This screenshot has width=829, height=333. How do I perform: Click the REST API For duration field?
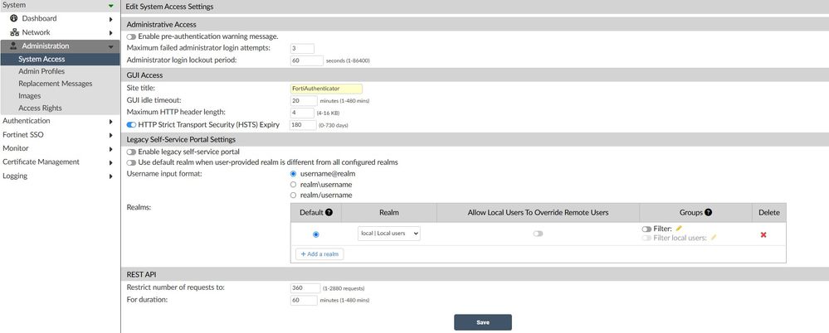click(x=304, y=301)
